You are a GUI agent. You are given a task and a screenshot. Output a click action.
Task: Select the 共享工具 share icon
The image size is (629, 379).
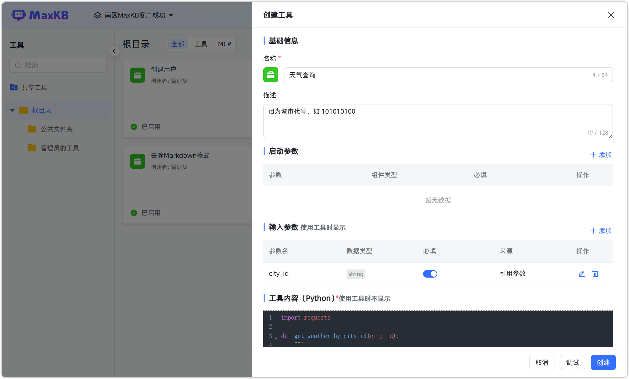point(13,87)
